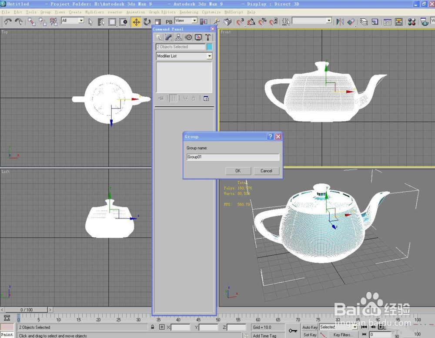This screenshot has width=435, height=338.
Task: Switch to the Motion panel tab
Action: coord(188,37)
